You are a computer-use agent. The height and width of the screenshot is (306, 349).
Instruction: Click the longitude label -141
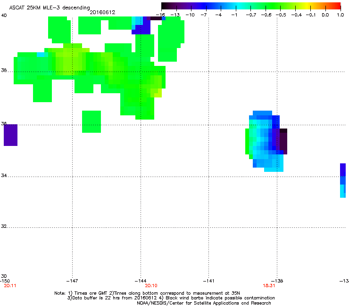[208, 281]
